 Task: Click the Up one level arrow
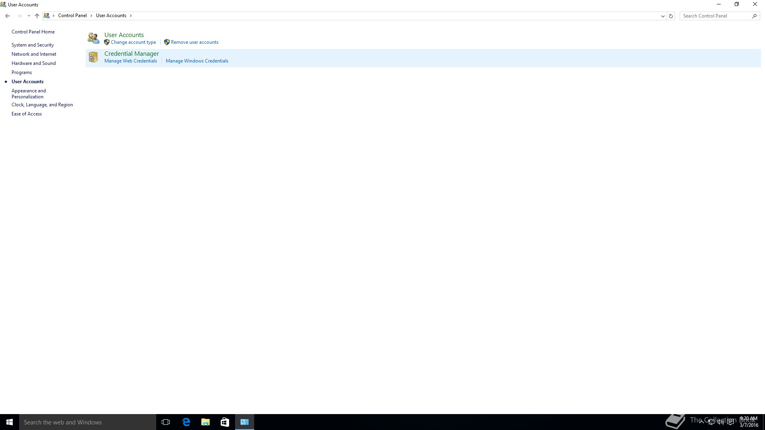coord(37,16)
